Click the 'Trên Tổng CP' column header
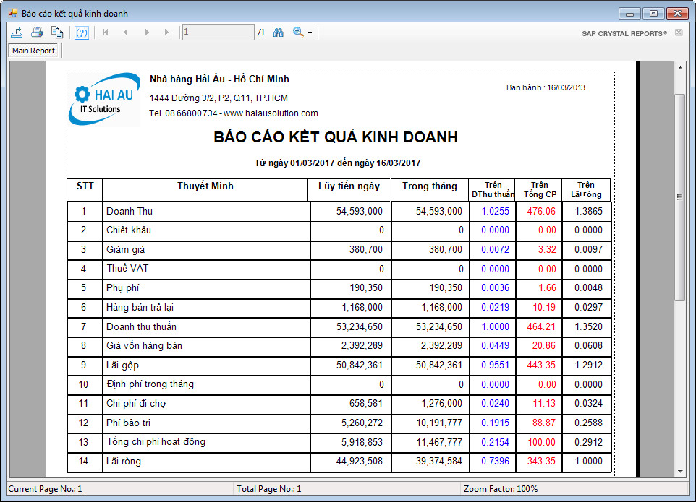 pyautogui.click(x=540, y=190)
